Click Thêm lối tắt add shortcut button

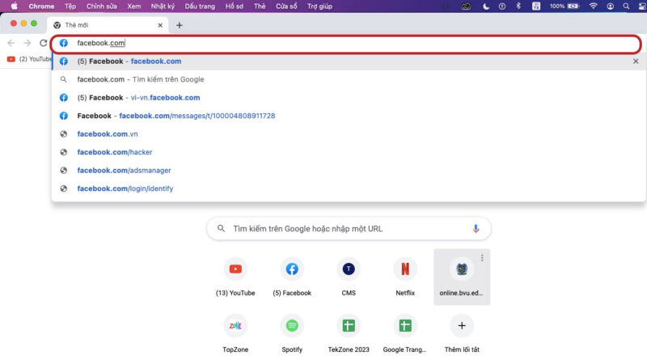click(462, 325)
